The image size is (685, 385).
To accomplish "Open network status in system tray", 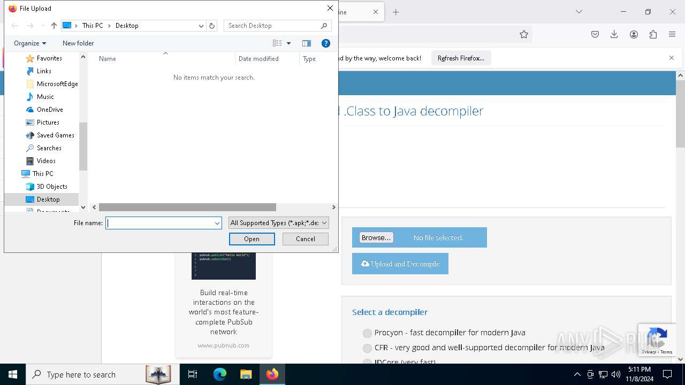I will tap(603, 374).
